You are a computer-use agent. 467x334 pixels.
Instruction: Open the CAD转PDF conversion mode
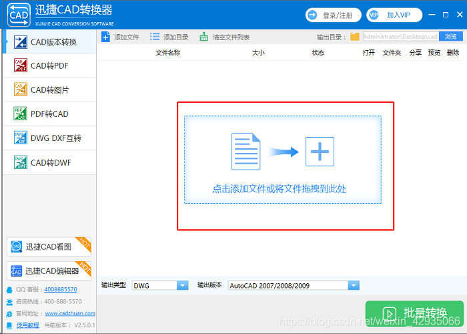(49, 65)
